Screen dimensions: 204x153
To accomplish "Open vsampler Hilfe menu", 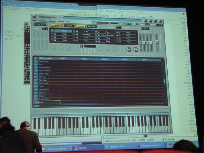I will click(68, 22).
